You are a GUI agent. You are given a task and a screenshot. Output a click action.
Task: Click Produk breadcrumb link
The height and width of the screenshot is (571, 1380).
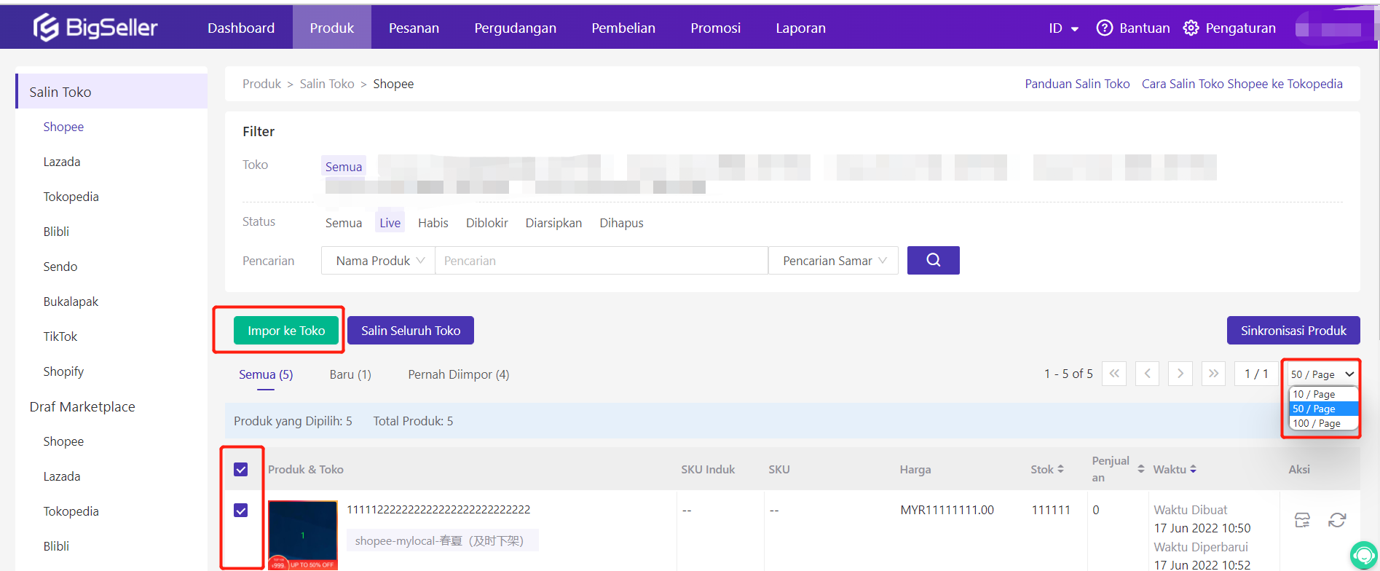[261, 84]
